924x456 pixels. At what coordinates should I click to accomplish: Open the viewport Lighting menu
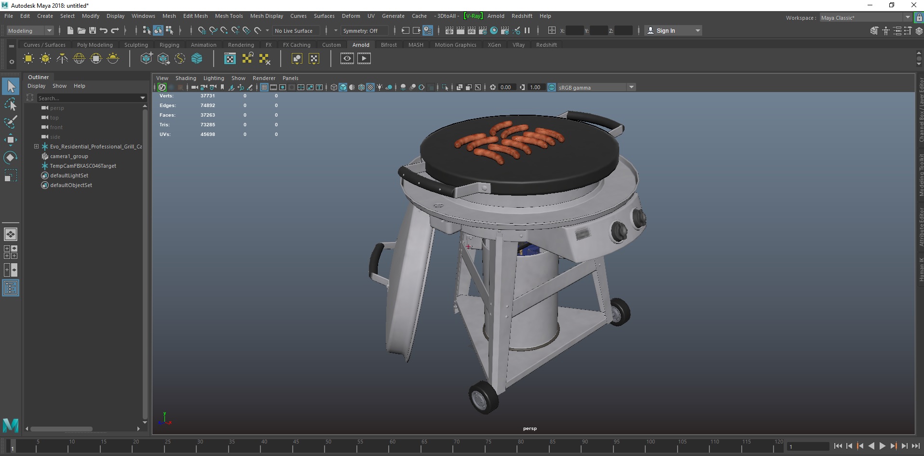(x=214, y=78)
